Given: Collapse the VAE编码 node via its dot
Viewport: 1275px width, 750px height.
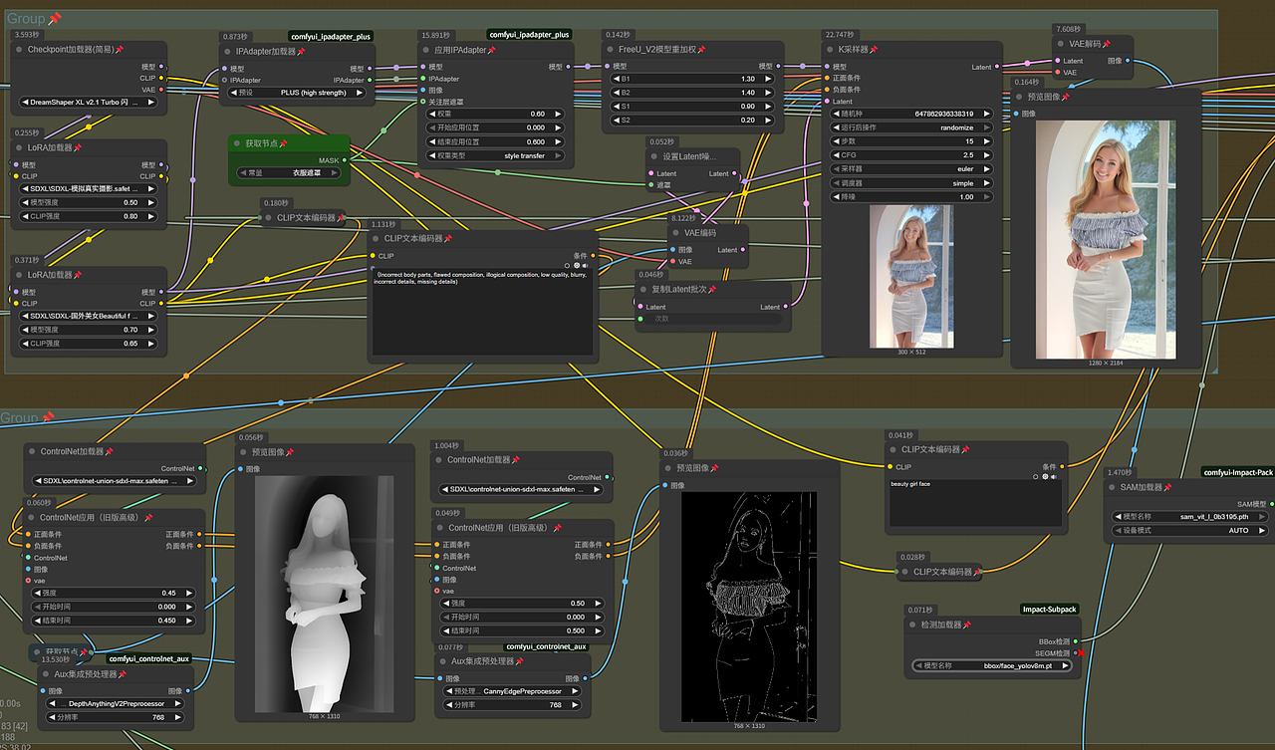Looking at the screenshot, I should click(x=674, y=233).
